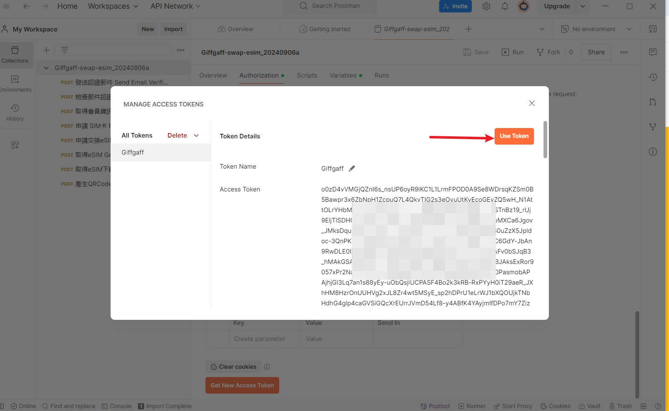Open the settings gear icon

[486, 6]
